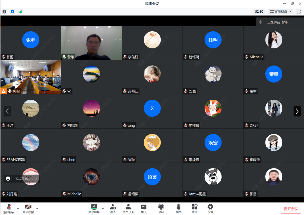The height and width of the screenshot is (215, 304).
Task: Click Share Screen (共享屏幕)
Action: [94, 209]
